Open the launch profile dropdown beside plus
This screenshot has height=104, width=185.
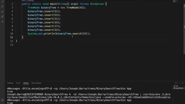(x=177, y=83)
